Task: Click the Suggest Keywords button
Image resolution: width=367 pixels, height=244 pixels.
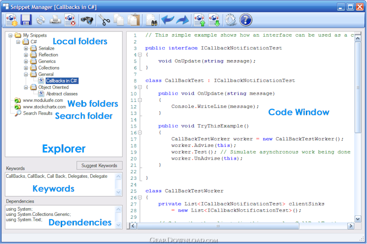Action: coord(99,166)
